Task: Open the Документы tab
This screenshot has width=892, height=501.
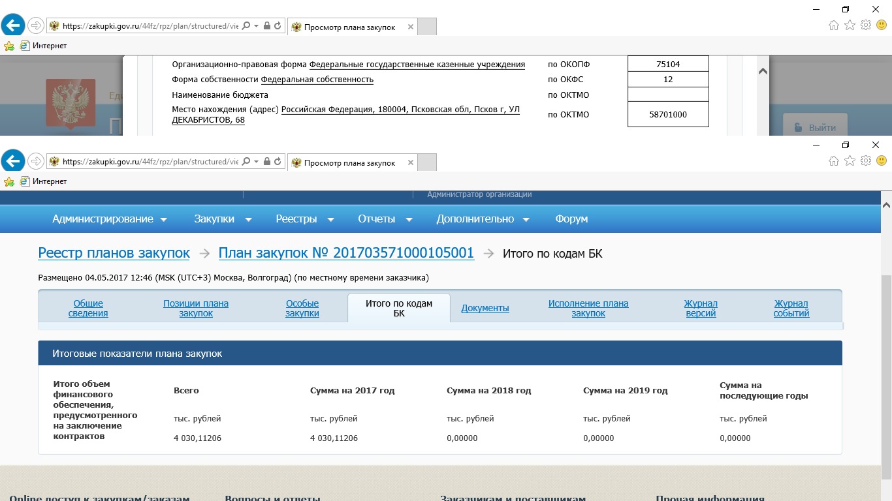Action: click(x=485, y=309)
